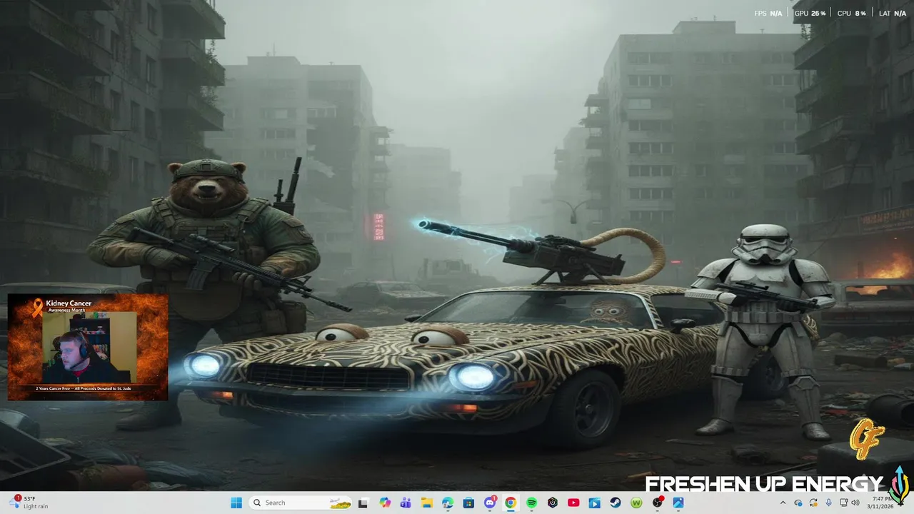Switch to Google Chrome in taskbar
The image size is (914, 514).
(511, 503)
